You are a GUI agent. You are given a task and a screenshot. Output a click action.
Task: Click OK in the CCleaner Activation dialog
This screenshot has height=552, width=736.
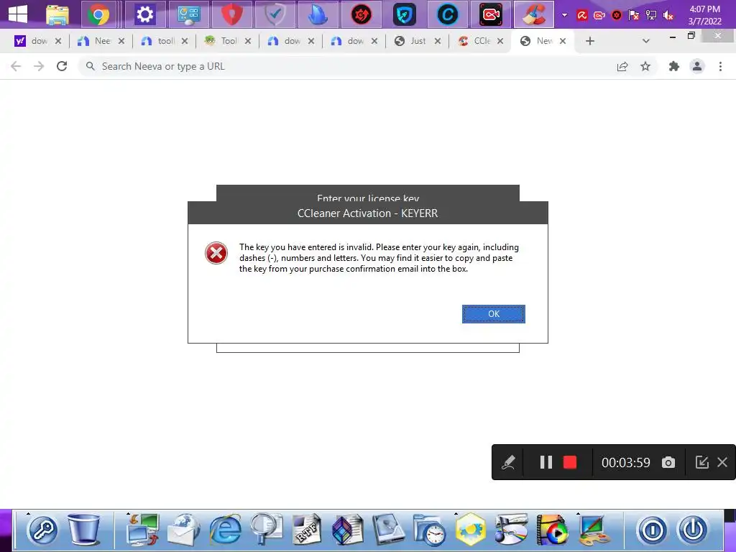click(x=493, y=314)
